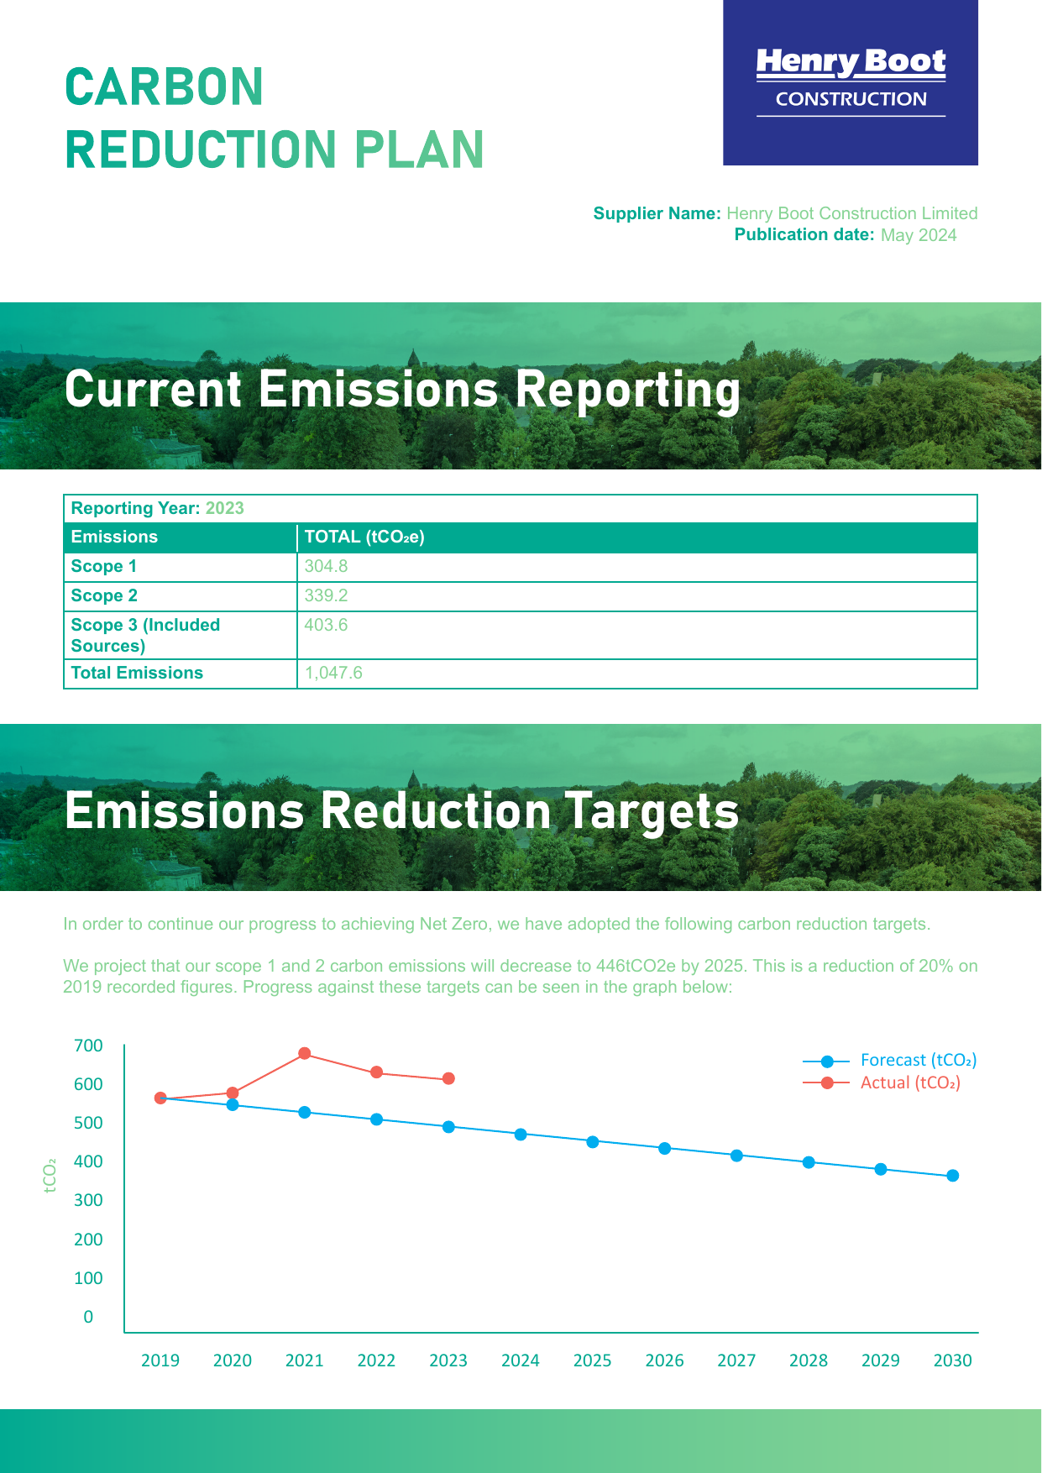Click the blue Forecast point for 2026
The image size is (1042, 1473).
click(x=665, y=1149)
